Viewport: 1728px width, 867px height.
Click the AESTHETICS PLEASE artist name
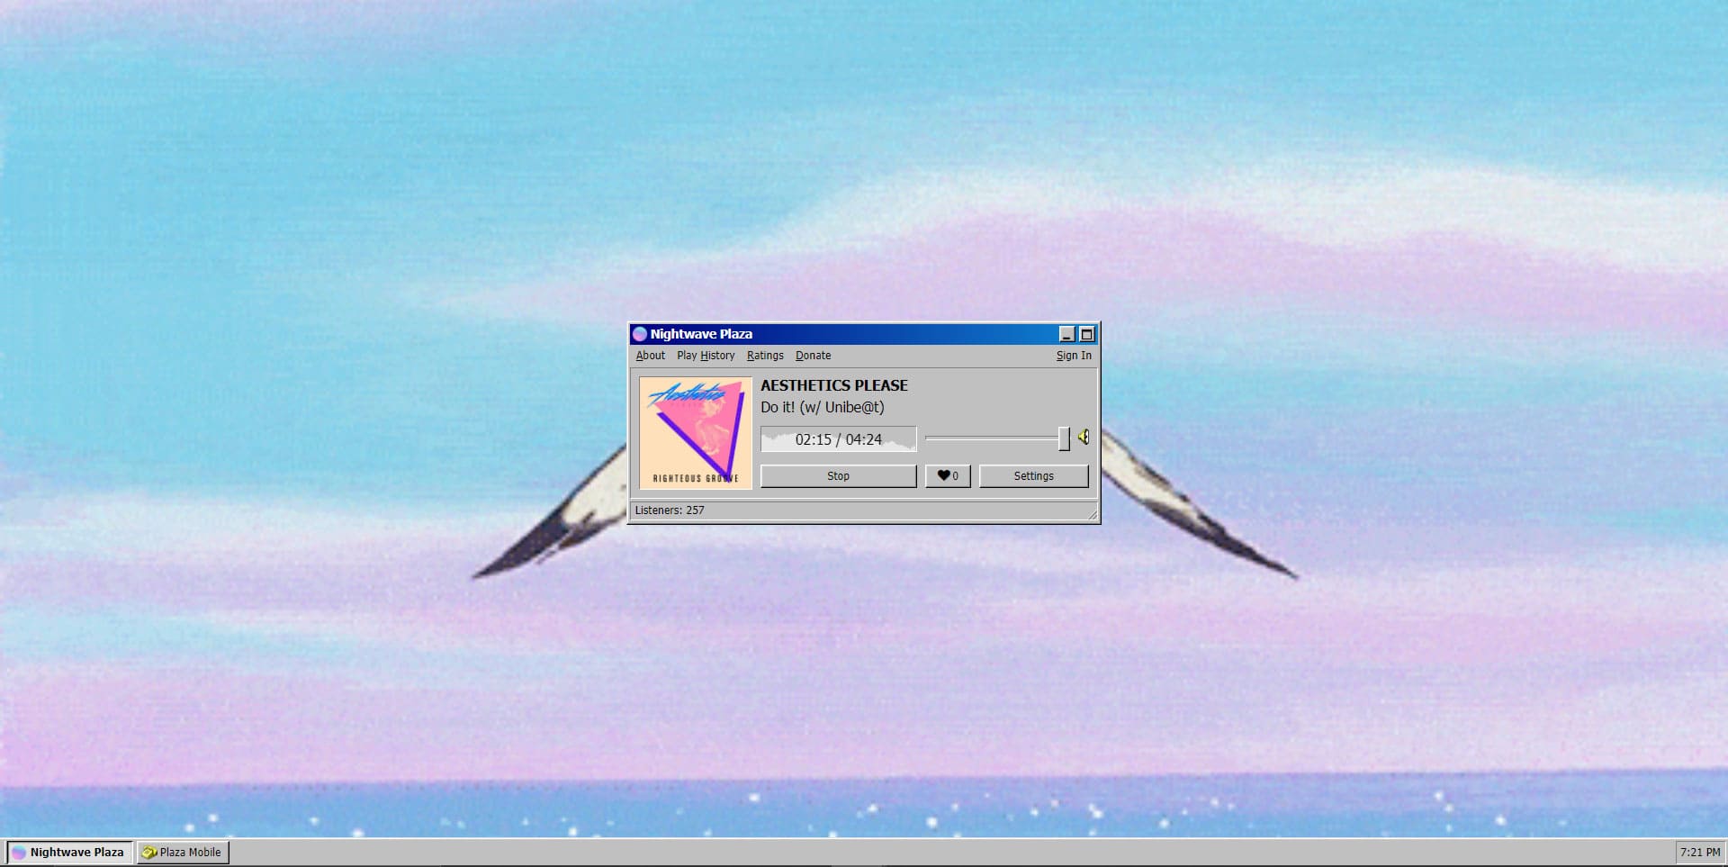click(x=833, y=385)
